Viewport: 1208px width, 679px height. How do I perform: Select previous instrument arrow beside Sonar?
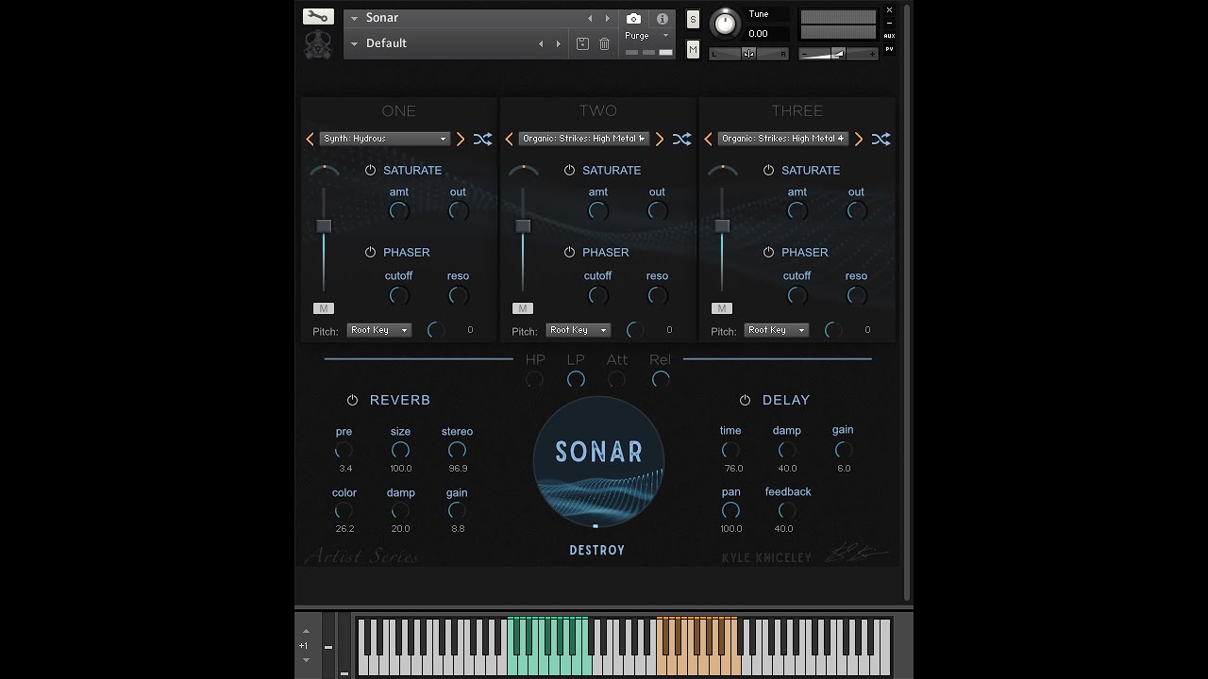click(x=590, y=18)
